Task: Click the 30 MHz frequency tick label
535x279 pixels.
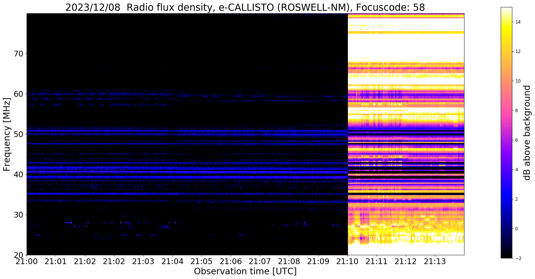Action: (x=18, y=215)
